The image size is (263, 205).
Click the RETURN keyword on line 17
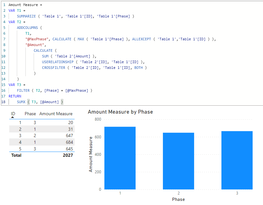click(15, 96)
